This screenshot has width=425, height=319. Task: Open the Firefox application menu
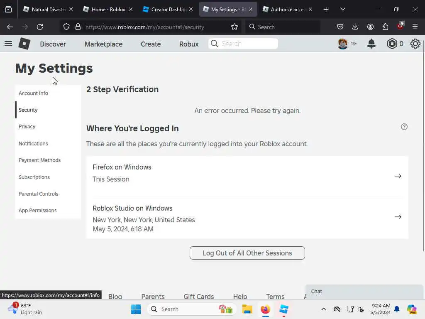pyautogui.click(x=415, y=27)
